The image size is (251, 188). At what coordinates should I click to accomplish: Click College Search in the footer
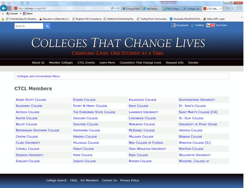click(x=56, y=180)
